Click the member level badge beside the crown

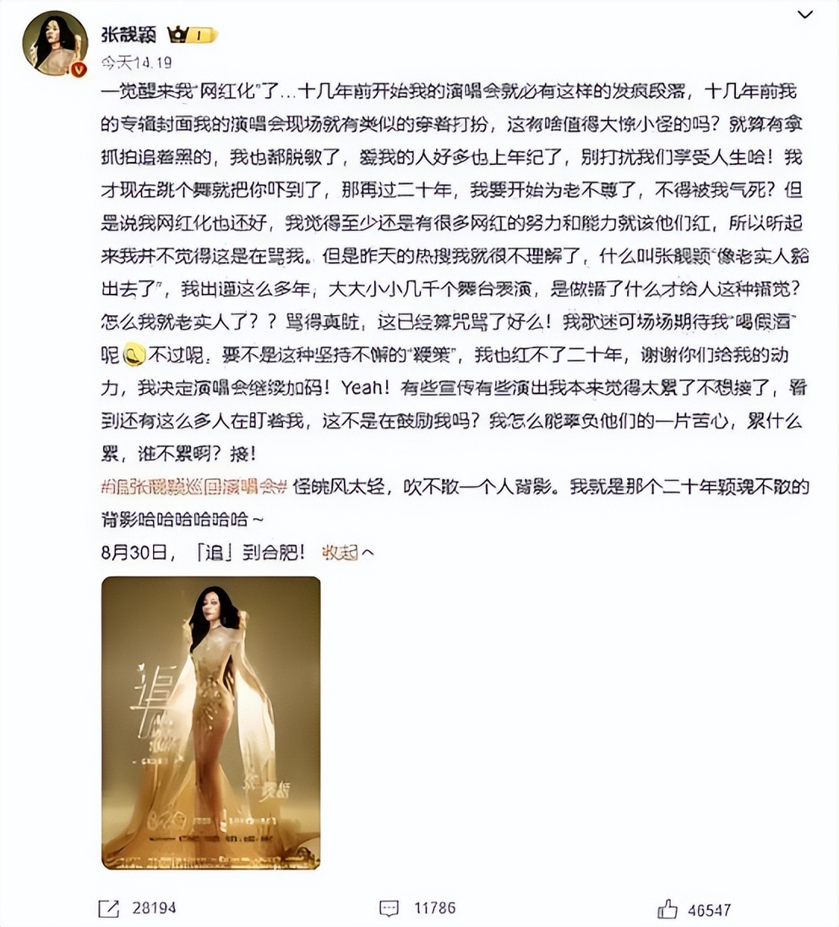202,36
